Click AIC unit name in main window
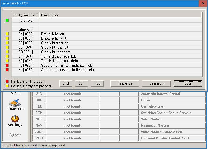The height and width of the screenshot is (149, 208). [39, 94]
